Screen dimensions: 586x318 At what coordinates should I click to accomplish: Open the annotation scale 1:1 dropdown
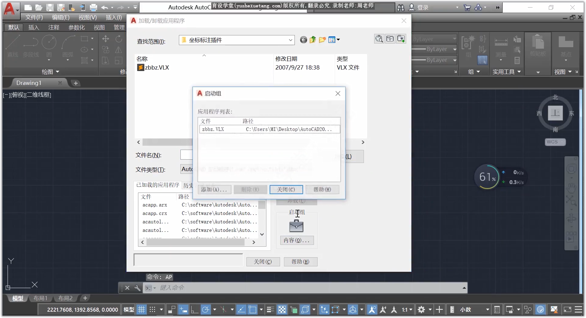407,310
